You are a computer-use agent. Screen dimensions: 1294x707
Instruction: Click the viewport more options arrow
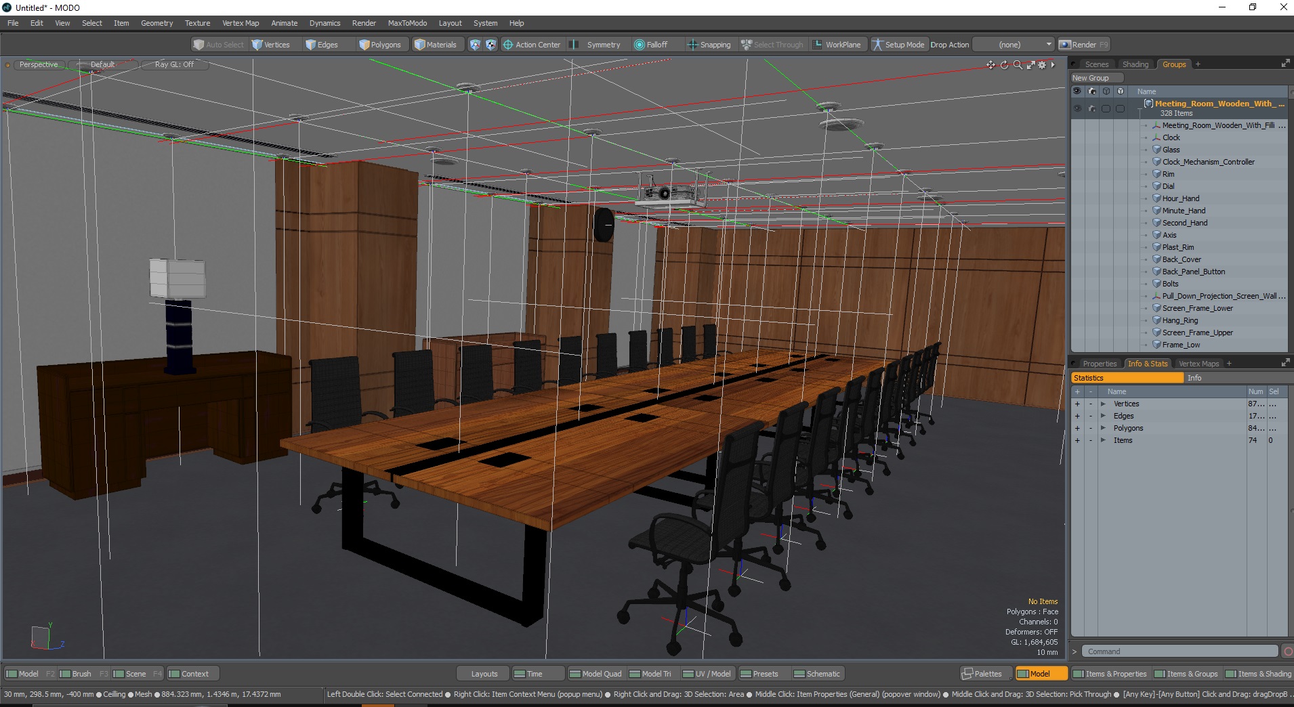click(x=1053, y=65)
